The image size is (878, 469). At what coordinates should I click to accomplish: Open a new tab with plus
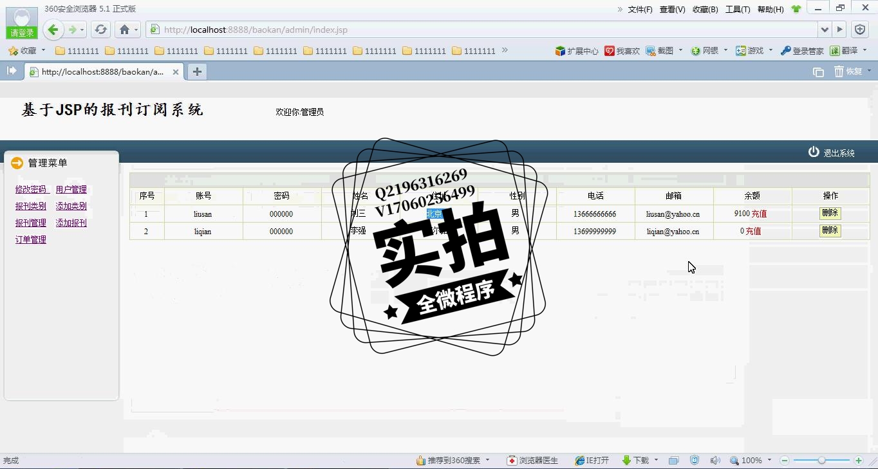tap(197, 72)
